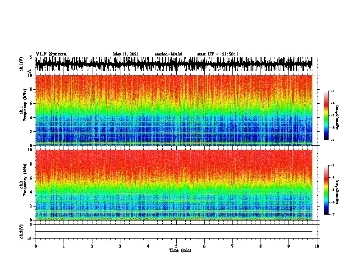Image resolution: width=357 pixels, height=276 pixels.
Task: Click time-axis tick label '7'
Action: pos(233,246)
